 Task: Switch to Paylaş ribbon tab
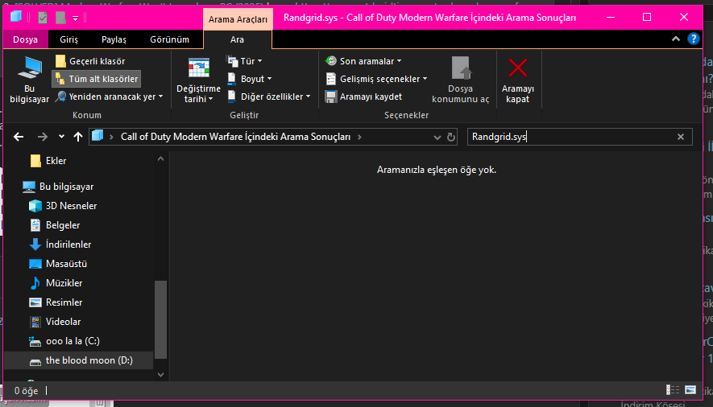tap(114, 39)
